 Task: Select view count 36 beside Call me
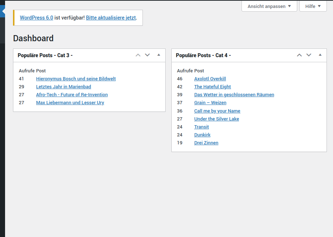pyautogui.click(x=180, y=111)
